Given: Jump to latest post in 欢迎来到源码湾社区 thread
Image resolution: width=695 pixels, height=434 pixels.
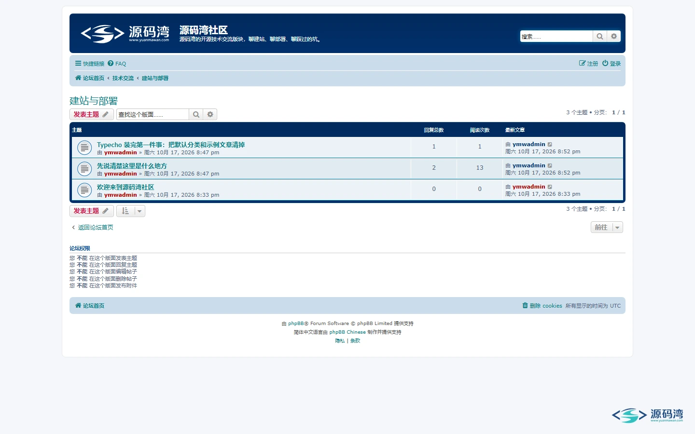Looking at the screenshot, I should coord(550,187).
